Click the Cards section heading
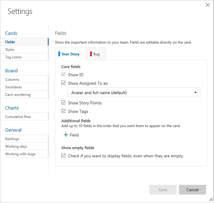Screen dimensions: 214x203 (x=11, y=33)
